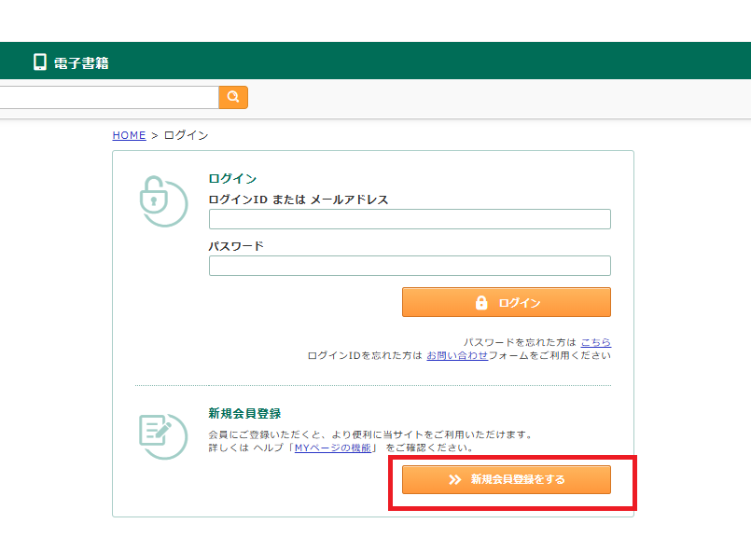Viewport: 751px width, 551px height.
Task: Click the ログインID または メールアドレス label
Action: [298, 200]
